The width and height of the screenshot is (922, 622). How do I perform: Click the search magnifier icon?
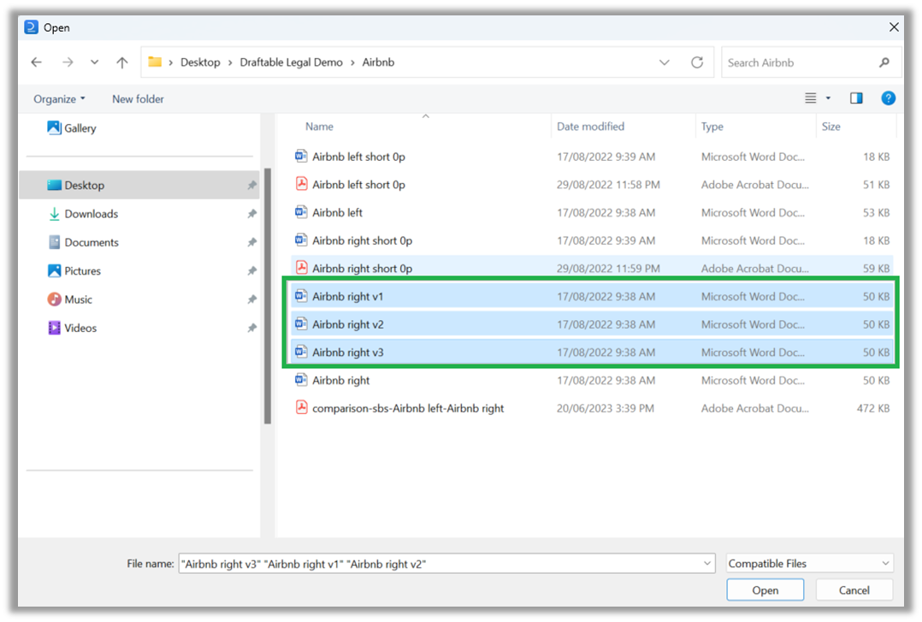tap(884, 62)
